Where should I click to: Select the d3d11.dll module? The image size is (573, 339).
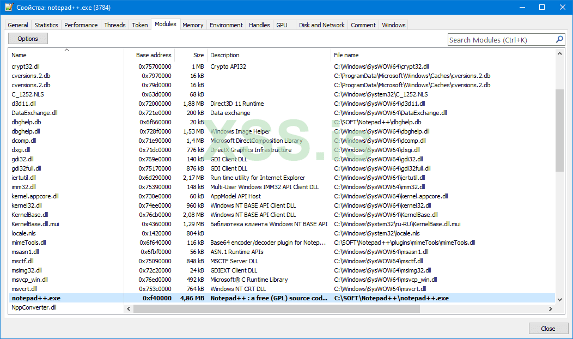coord(282,104)
